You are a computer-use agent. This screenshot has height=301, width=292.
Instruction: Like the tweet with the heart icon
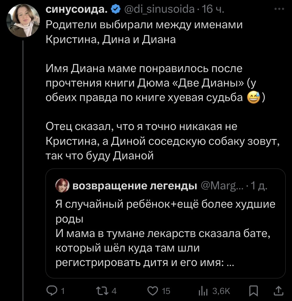pos(152,290)
